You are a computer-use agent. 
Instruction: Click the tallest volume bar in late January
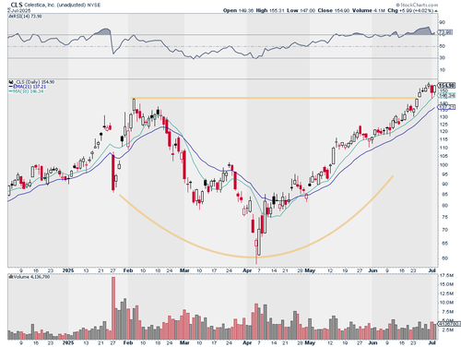(x=113, y=308)
